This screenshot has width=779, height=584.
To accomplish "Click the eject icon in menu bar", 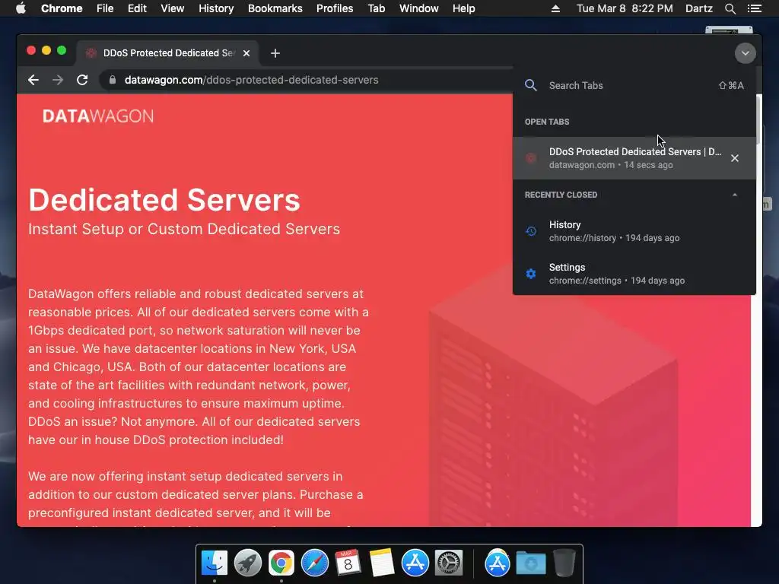I will click(x=555, y=8).
